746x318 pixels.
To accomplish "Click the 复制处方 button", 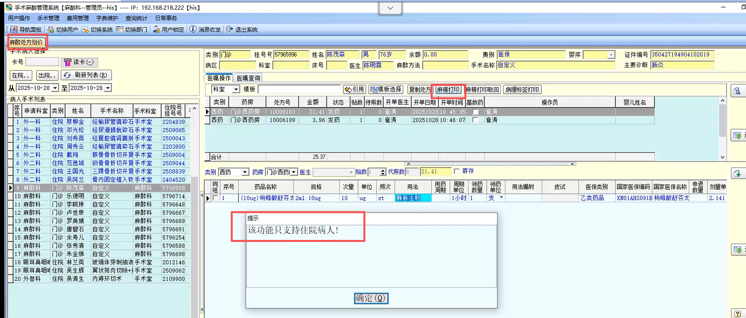I will coord(420,89).
